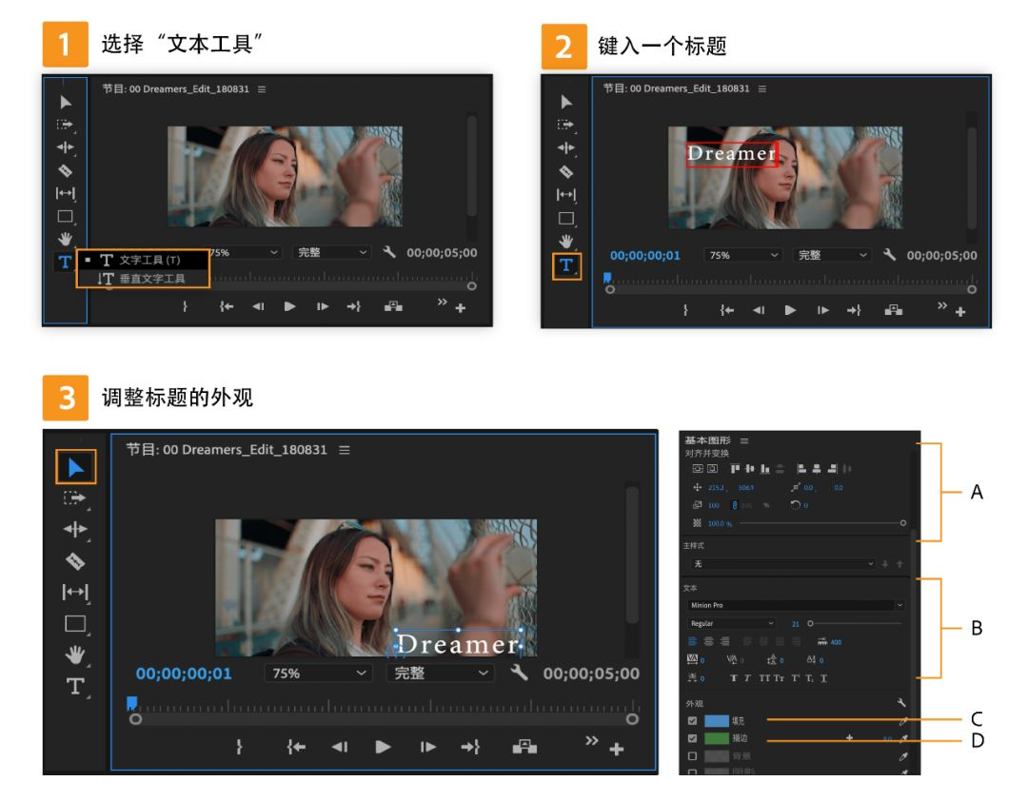Screen dimensions: 1028x801
Task: Play the clip in step 1 monitor
Action: pyautogui.click(x=289, y=306)
